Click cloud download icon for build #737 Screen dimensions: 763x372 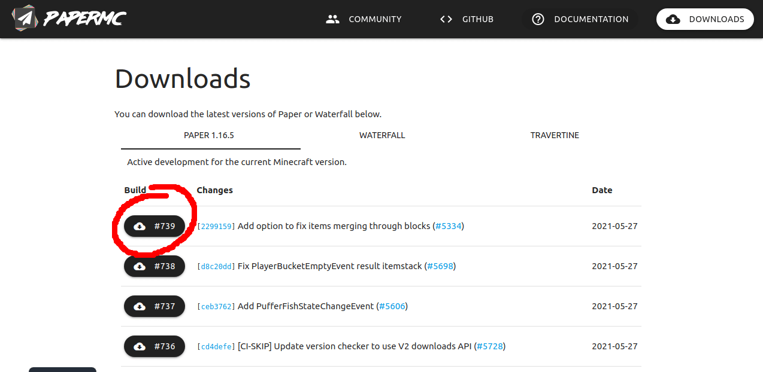pyautogui.click(x=140, y=306)
